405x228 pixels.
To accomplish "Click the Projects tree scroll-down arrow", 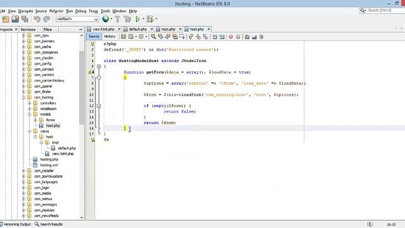I will tap(82, 217).
